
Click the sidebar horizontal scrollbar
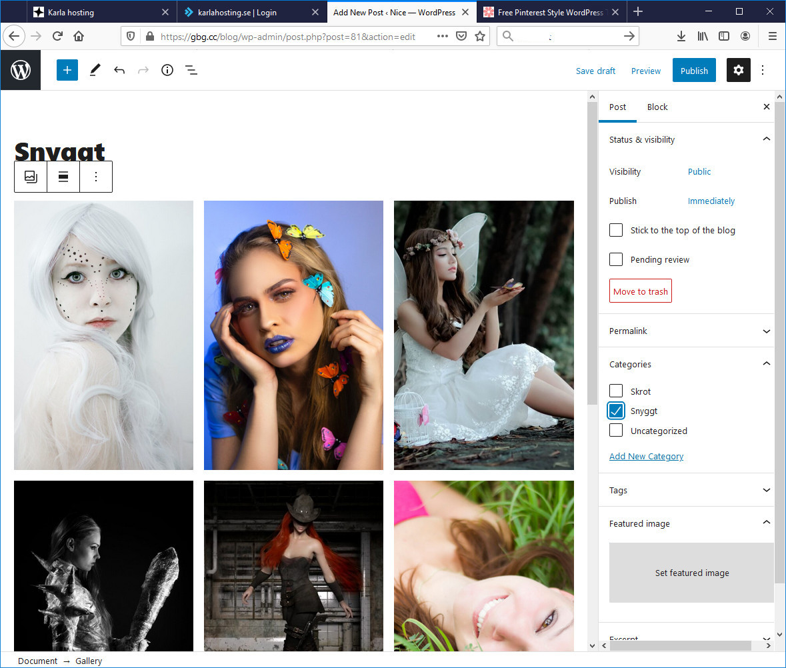[x=680, y=645]
